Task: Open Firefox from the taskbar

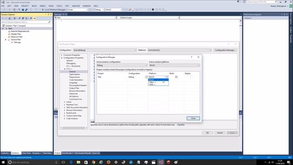Action: coord(109,162)
